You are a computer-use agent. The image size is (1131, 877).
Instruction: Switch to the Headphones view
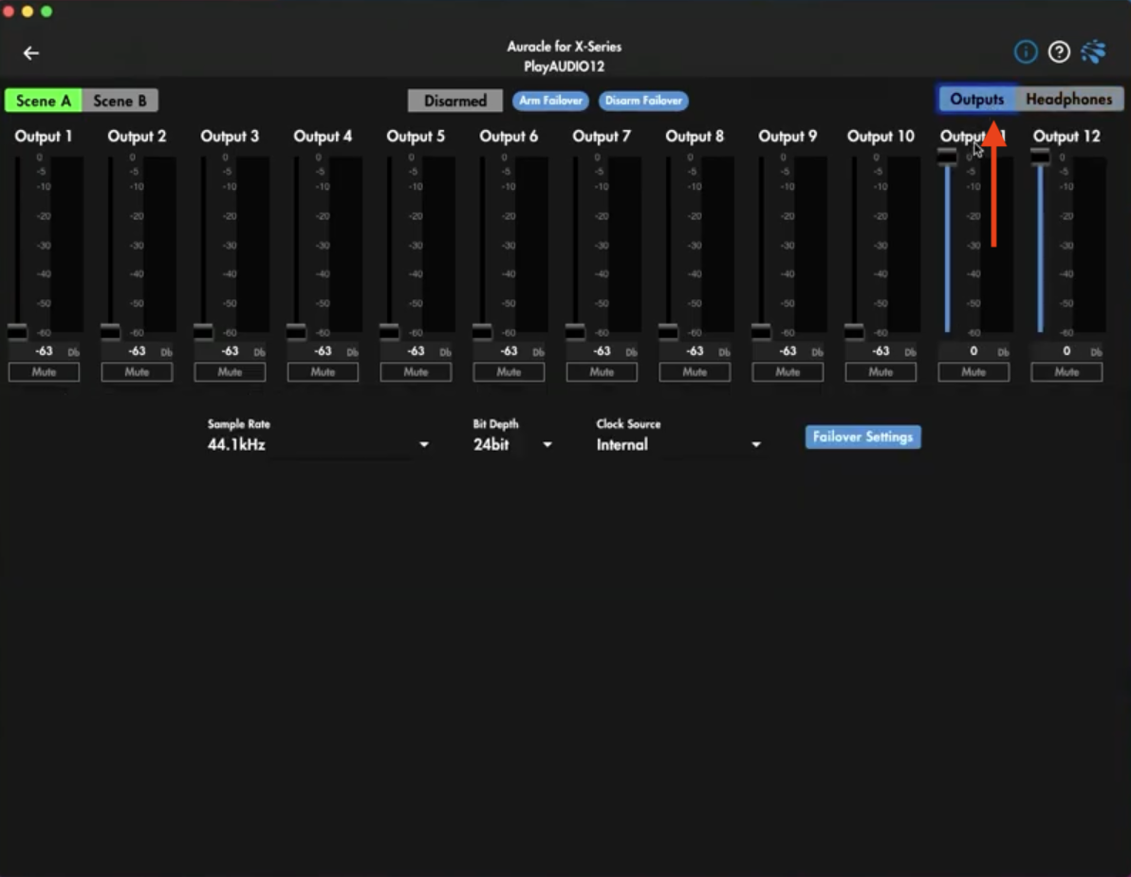click(x=1071, y=98)
